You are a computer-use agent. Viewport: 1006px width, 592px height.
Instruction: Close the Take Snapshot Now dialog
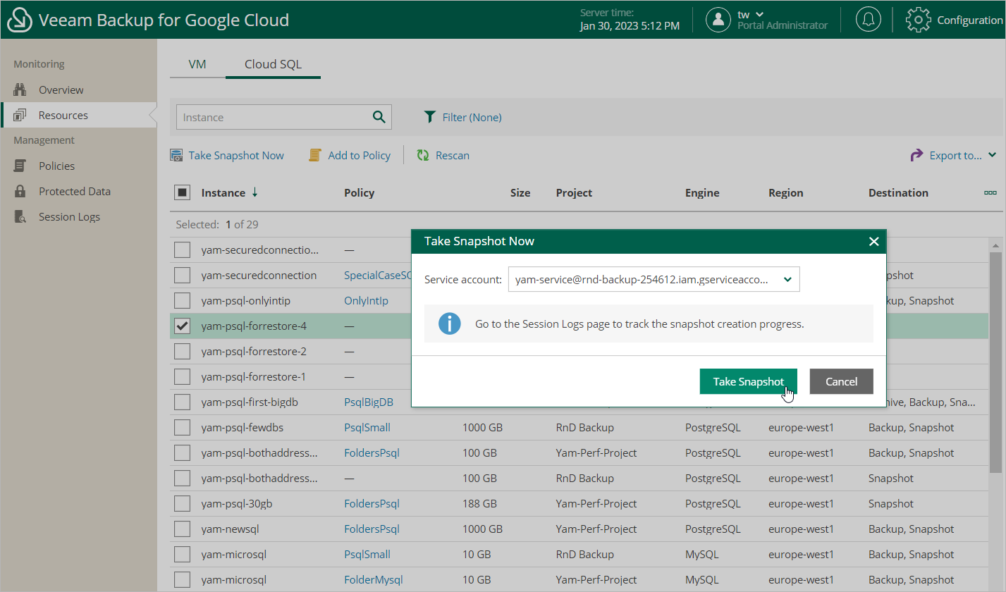click(873, 242)
